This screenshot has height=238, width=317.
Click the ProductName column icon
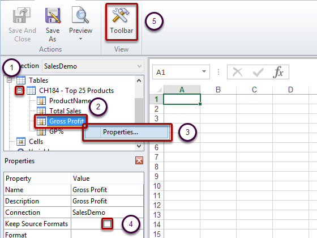41,101
